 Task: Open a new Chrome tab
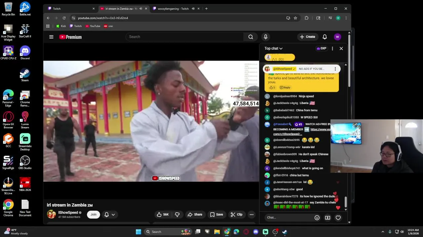[x=206, y=9]
